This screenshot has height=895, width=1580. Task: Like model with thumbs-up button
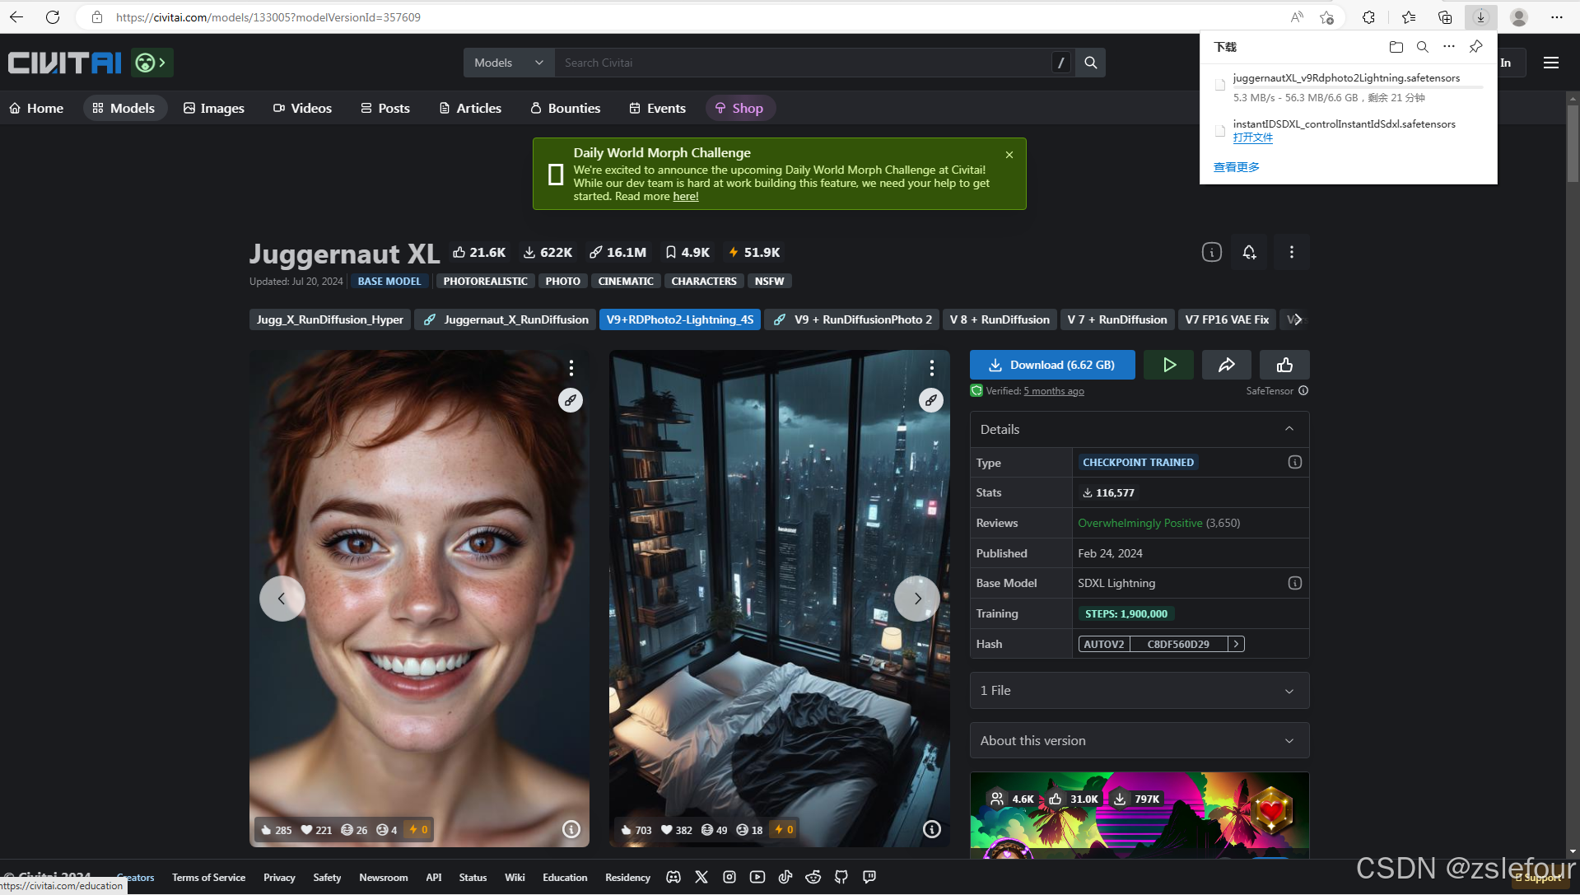point(1284,365)
